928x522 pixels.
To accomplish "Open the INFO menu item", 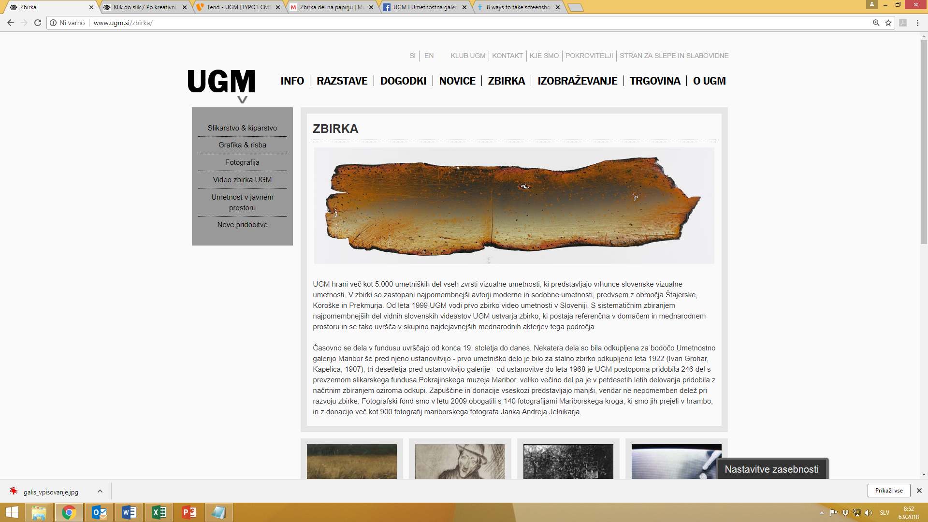I will point(292,81).
